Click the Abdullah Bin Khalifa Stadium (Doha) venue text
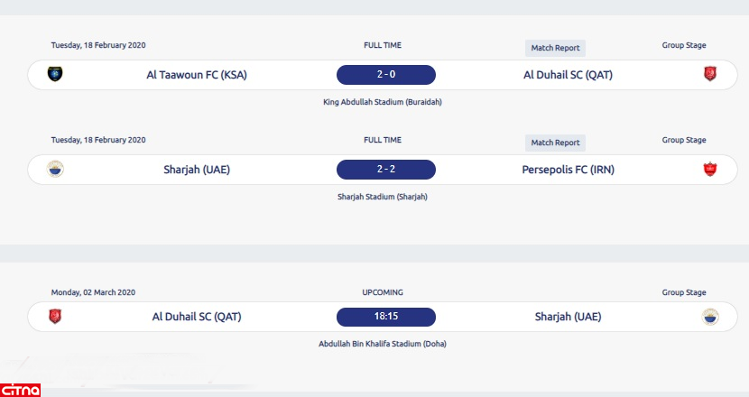Screen dimensions: 749x397 [382, 344]
